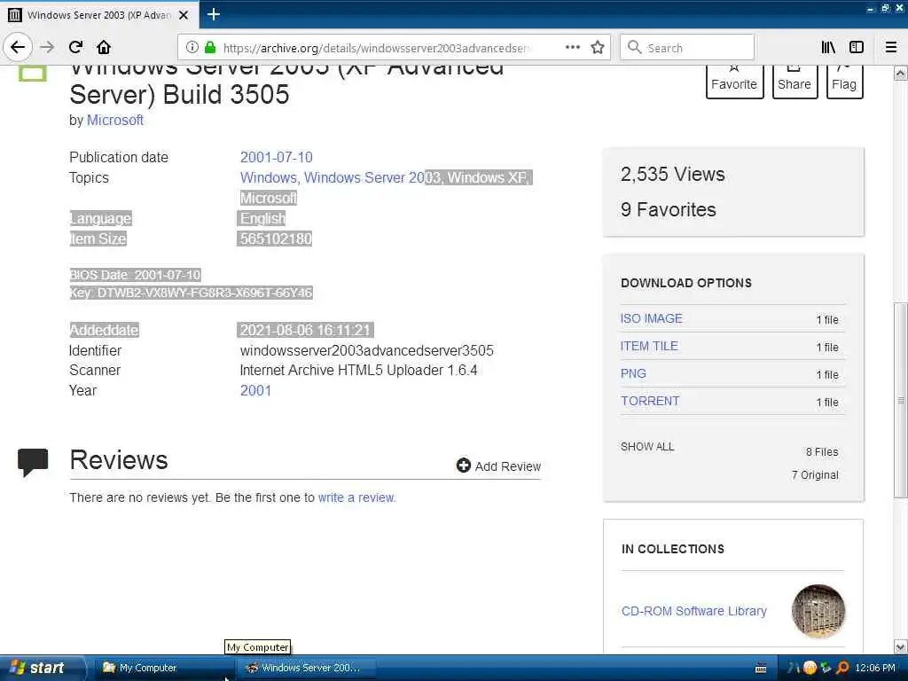The width and height of the screenshot is (908, 681).
Task: Click the forward navigation arrow
Action: click(x=47, y=47)
